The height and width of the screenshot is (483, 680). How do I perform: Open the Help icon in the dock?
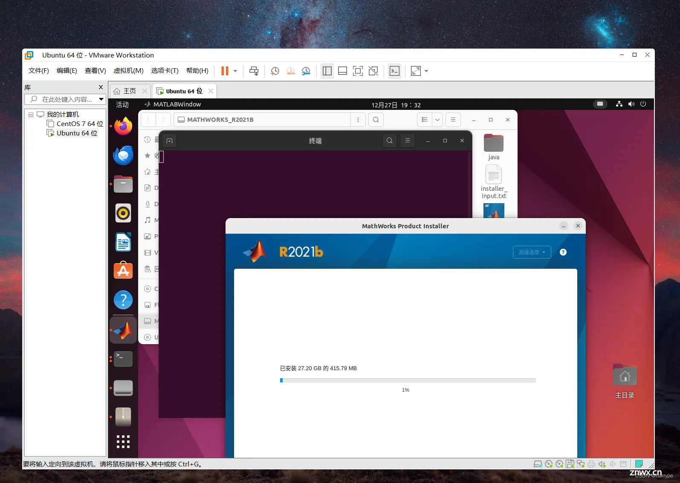(123, 300)
